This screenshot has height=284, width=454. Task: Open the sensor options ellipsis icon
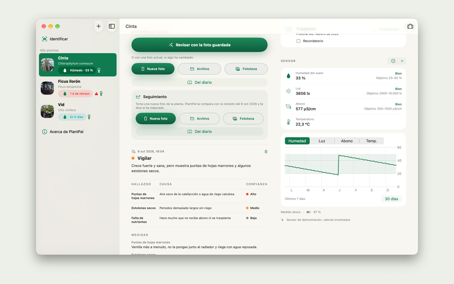pos(393,61)
